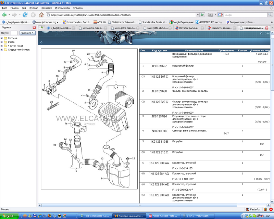Click the horizontal page scrollbar

(x=139, y=205)
